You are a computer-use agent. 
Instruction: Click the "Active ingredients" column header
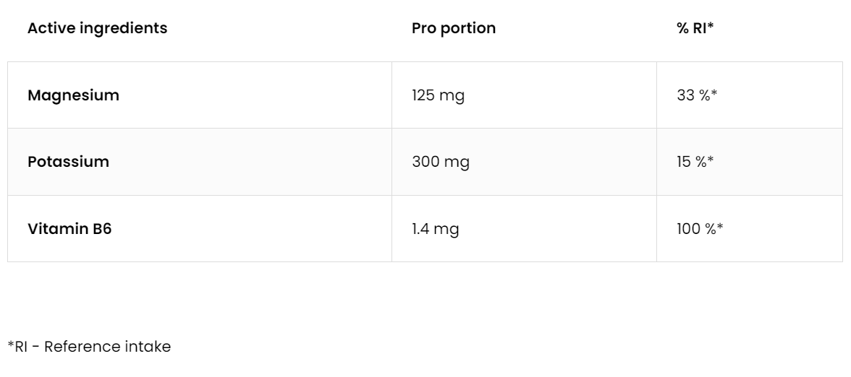[97, 29]
